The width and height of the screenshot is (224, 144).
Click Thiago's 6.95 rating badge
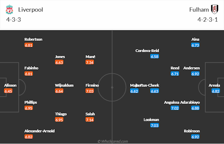60,120
